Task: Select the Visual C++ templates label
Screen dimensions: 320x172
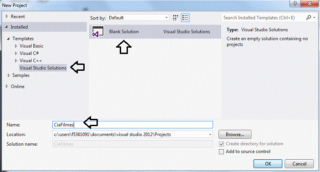Action: point(30,61)
